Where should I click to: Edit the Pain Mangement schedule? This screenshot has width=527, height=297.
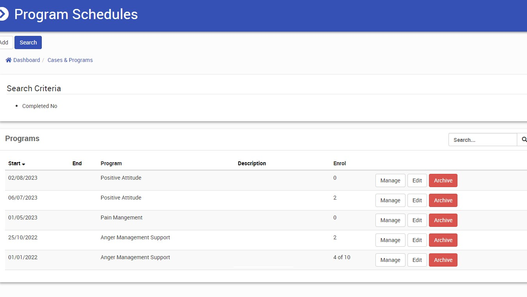coord(417,220)
